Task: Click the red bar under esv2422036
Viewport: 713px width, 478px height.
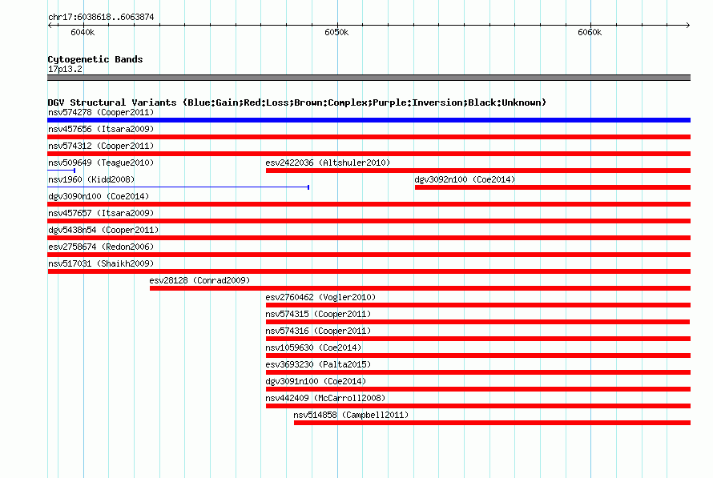Action: 478,171
